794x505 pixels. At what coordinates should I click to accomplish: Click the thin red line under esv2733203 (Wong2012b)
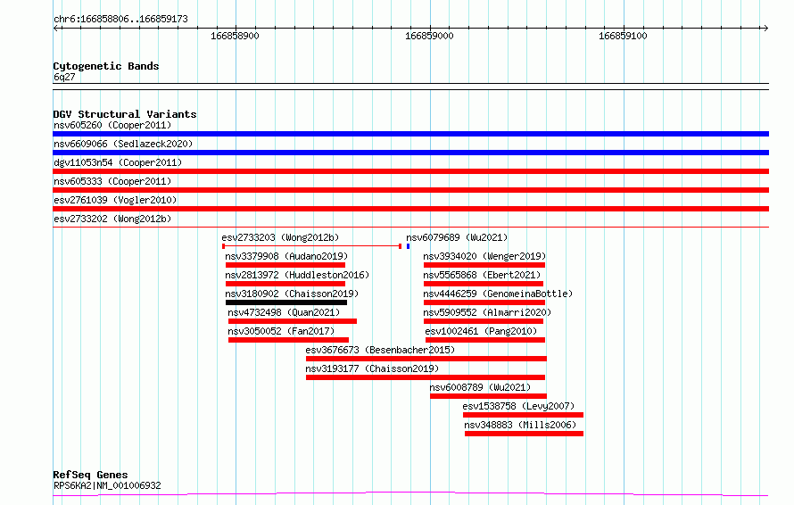point(312,246)
